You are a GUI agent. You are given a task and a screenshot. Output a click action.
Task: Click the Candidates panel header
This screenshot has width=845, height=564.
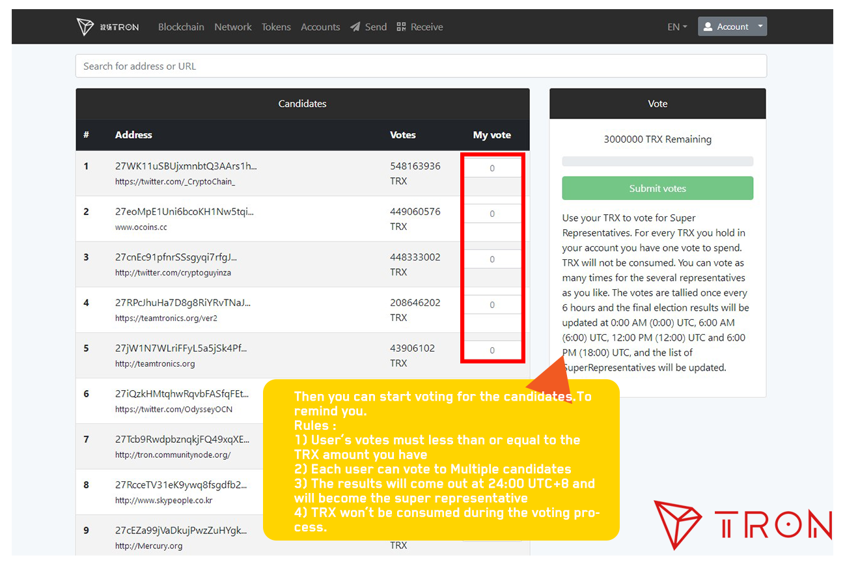click(x=303, y=104)
